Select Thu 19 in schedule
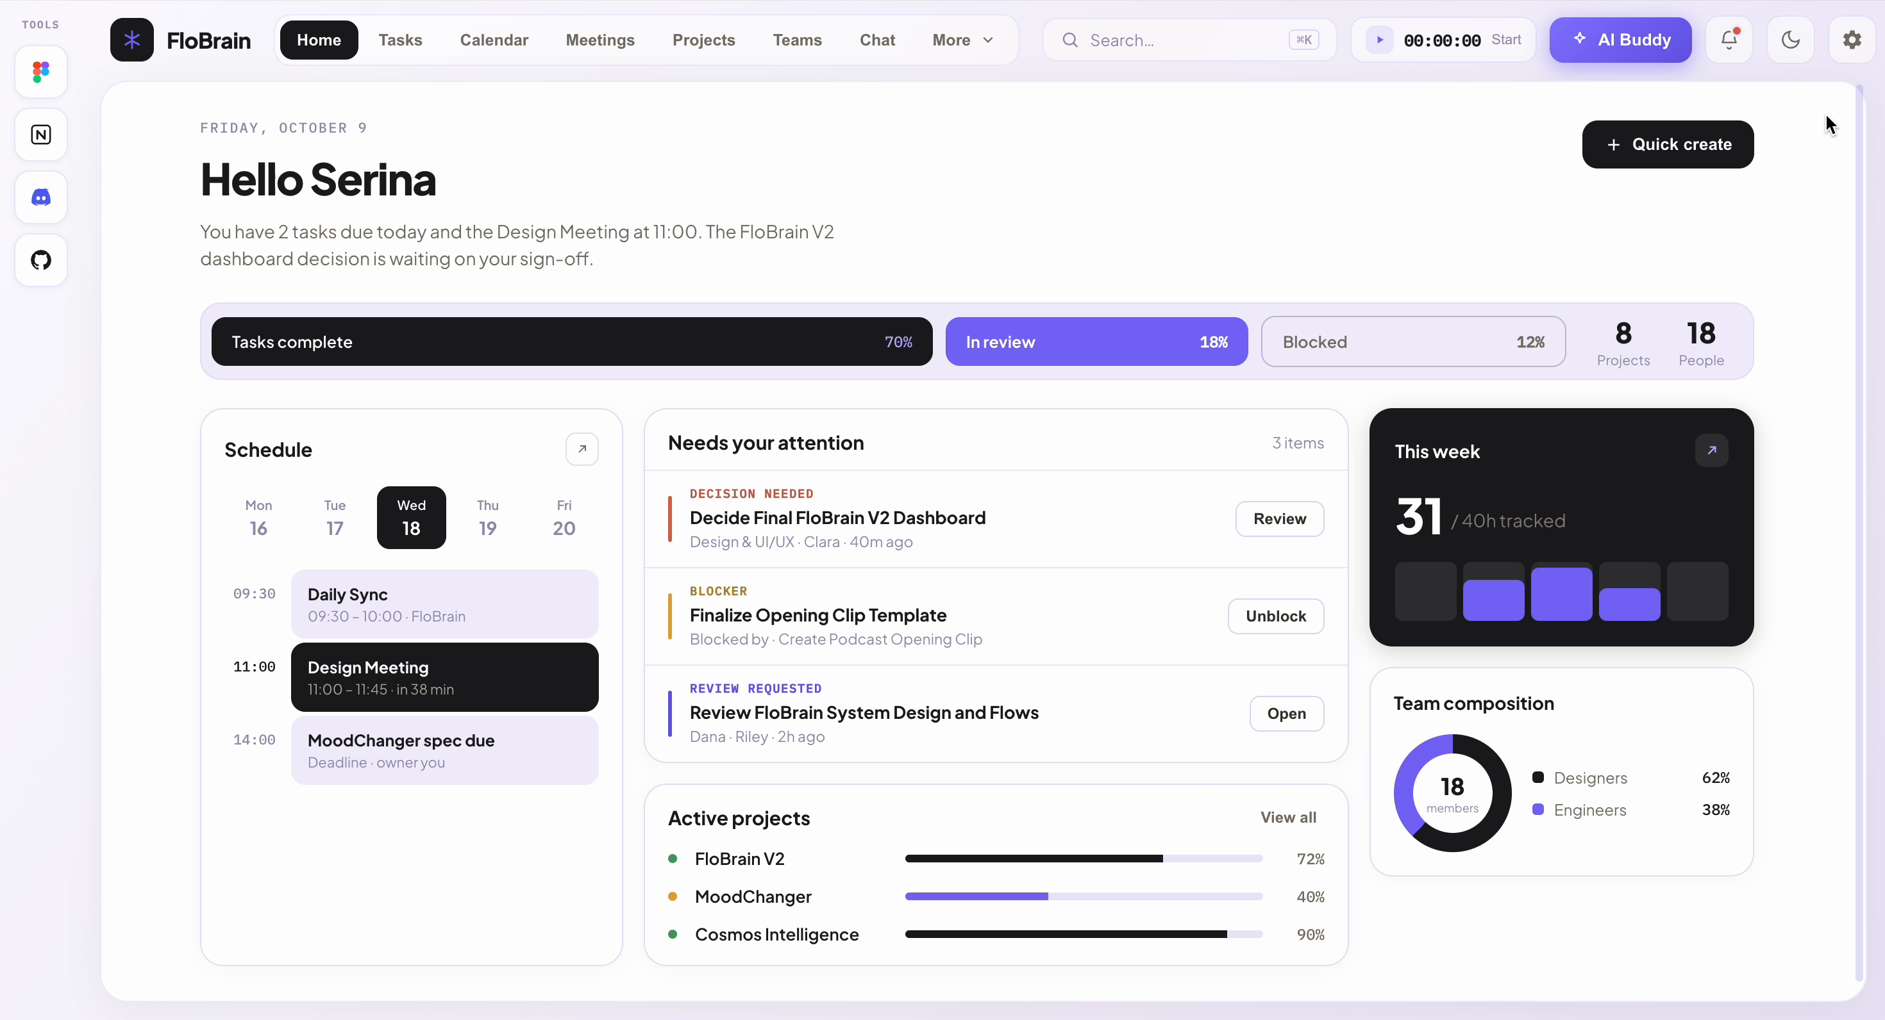The width and height of the screenshot is (1885, 1020). [487, 518]
